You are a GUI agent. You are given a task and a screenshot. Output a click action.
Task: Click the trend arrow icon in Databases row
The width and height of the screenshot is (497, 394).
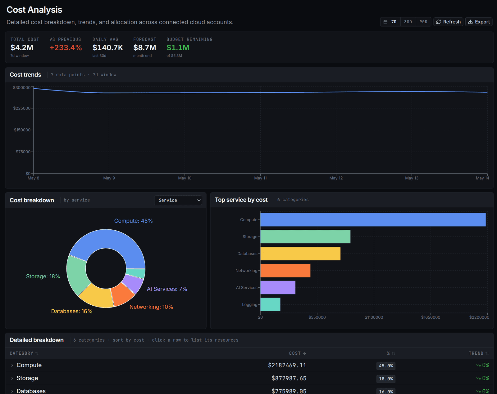(x=479, y=391)
